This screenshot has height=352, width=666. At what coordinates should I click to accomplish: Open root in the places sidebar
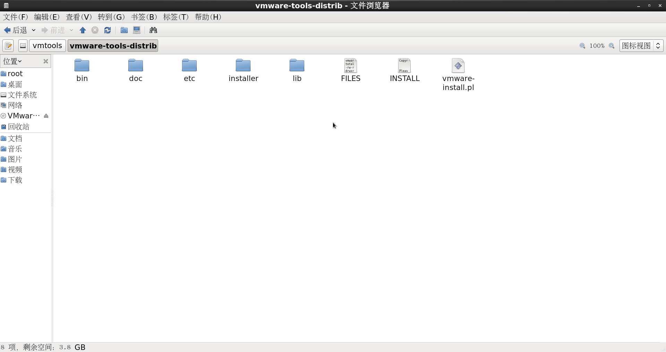coord(26,74)
